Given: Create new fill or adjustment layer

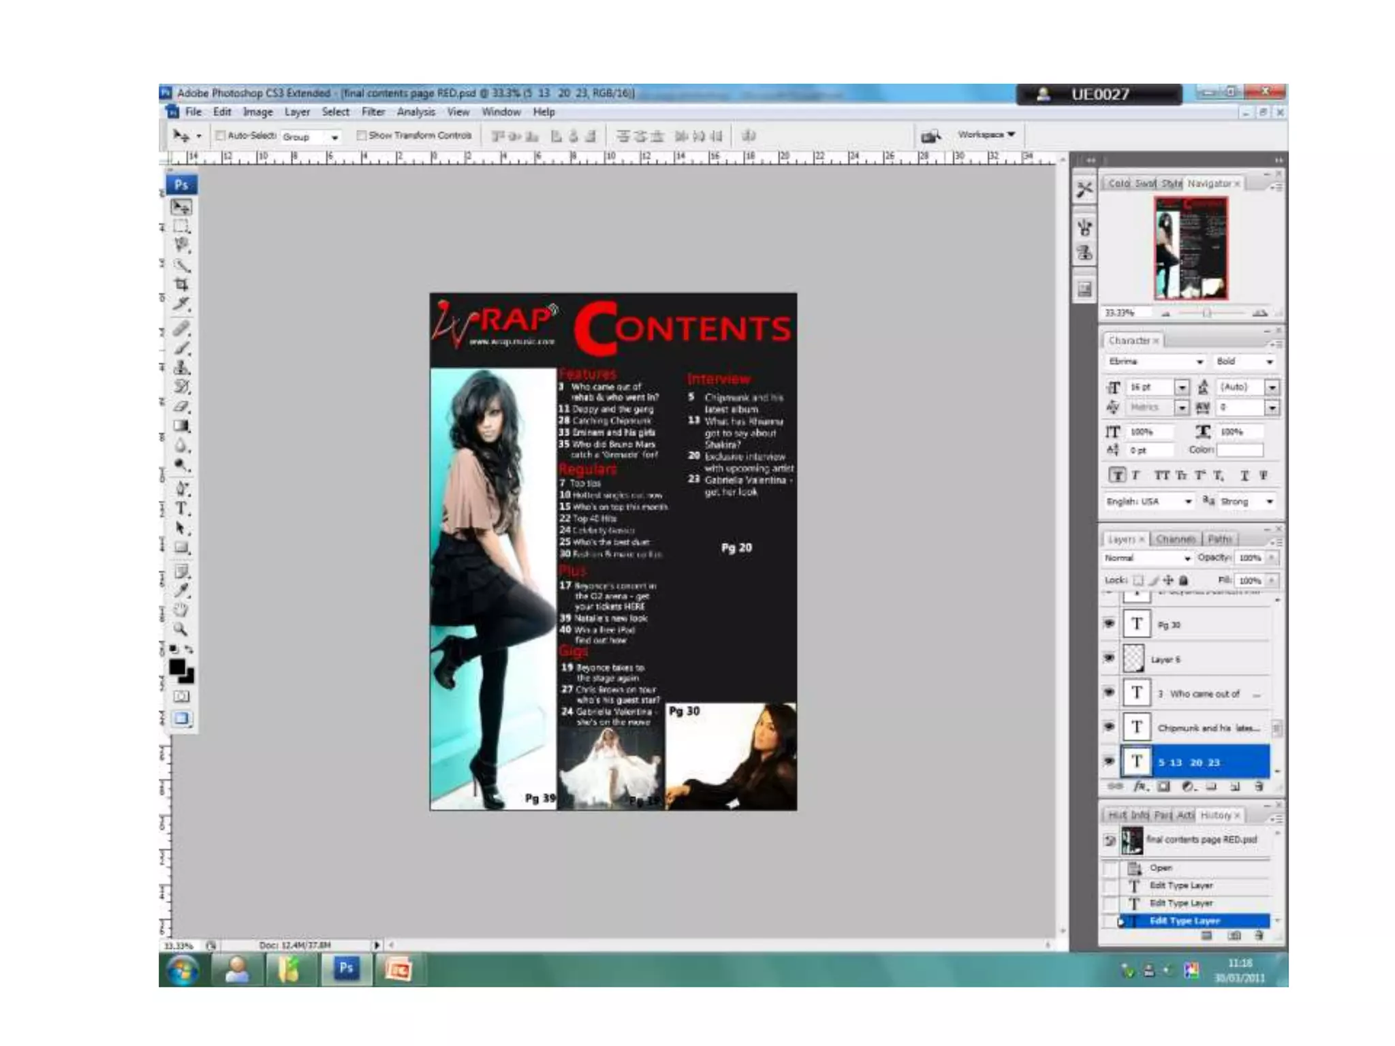Looking at the screenshot, I should point(1188,787).
